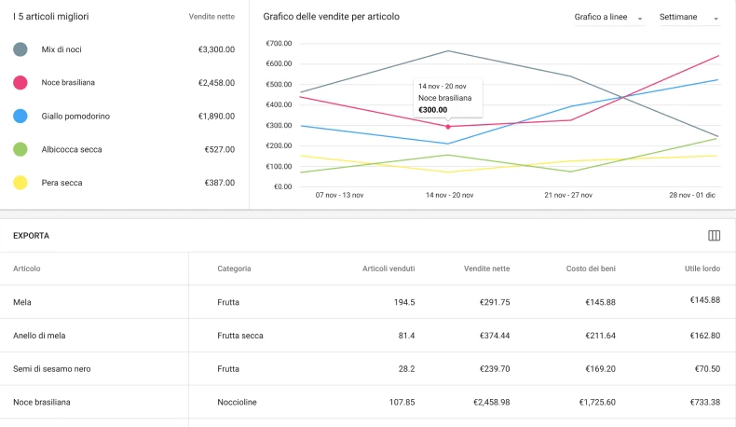Sort table by Costo dei beni
The height and width of the screenshot is (427, 736).
click(591, 269)
